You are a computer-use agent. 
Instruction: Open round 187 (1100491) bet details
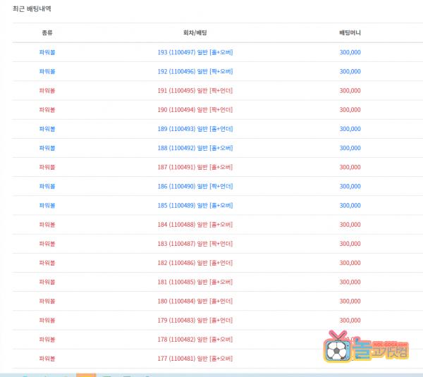coord(195,167)
